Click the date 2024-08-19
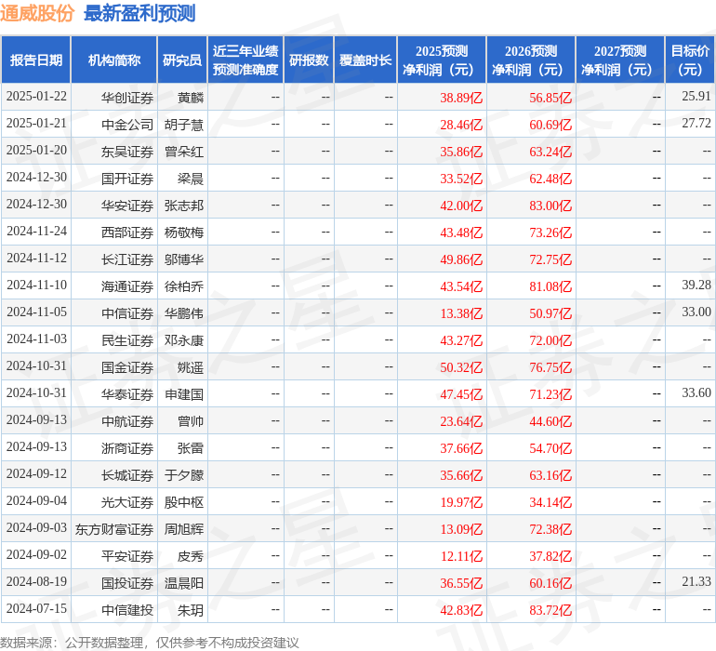716x651 pixels. click(36, 581)
